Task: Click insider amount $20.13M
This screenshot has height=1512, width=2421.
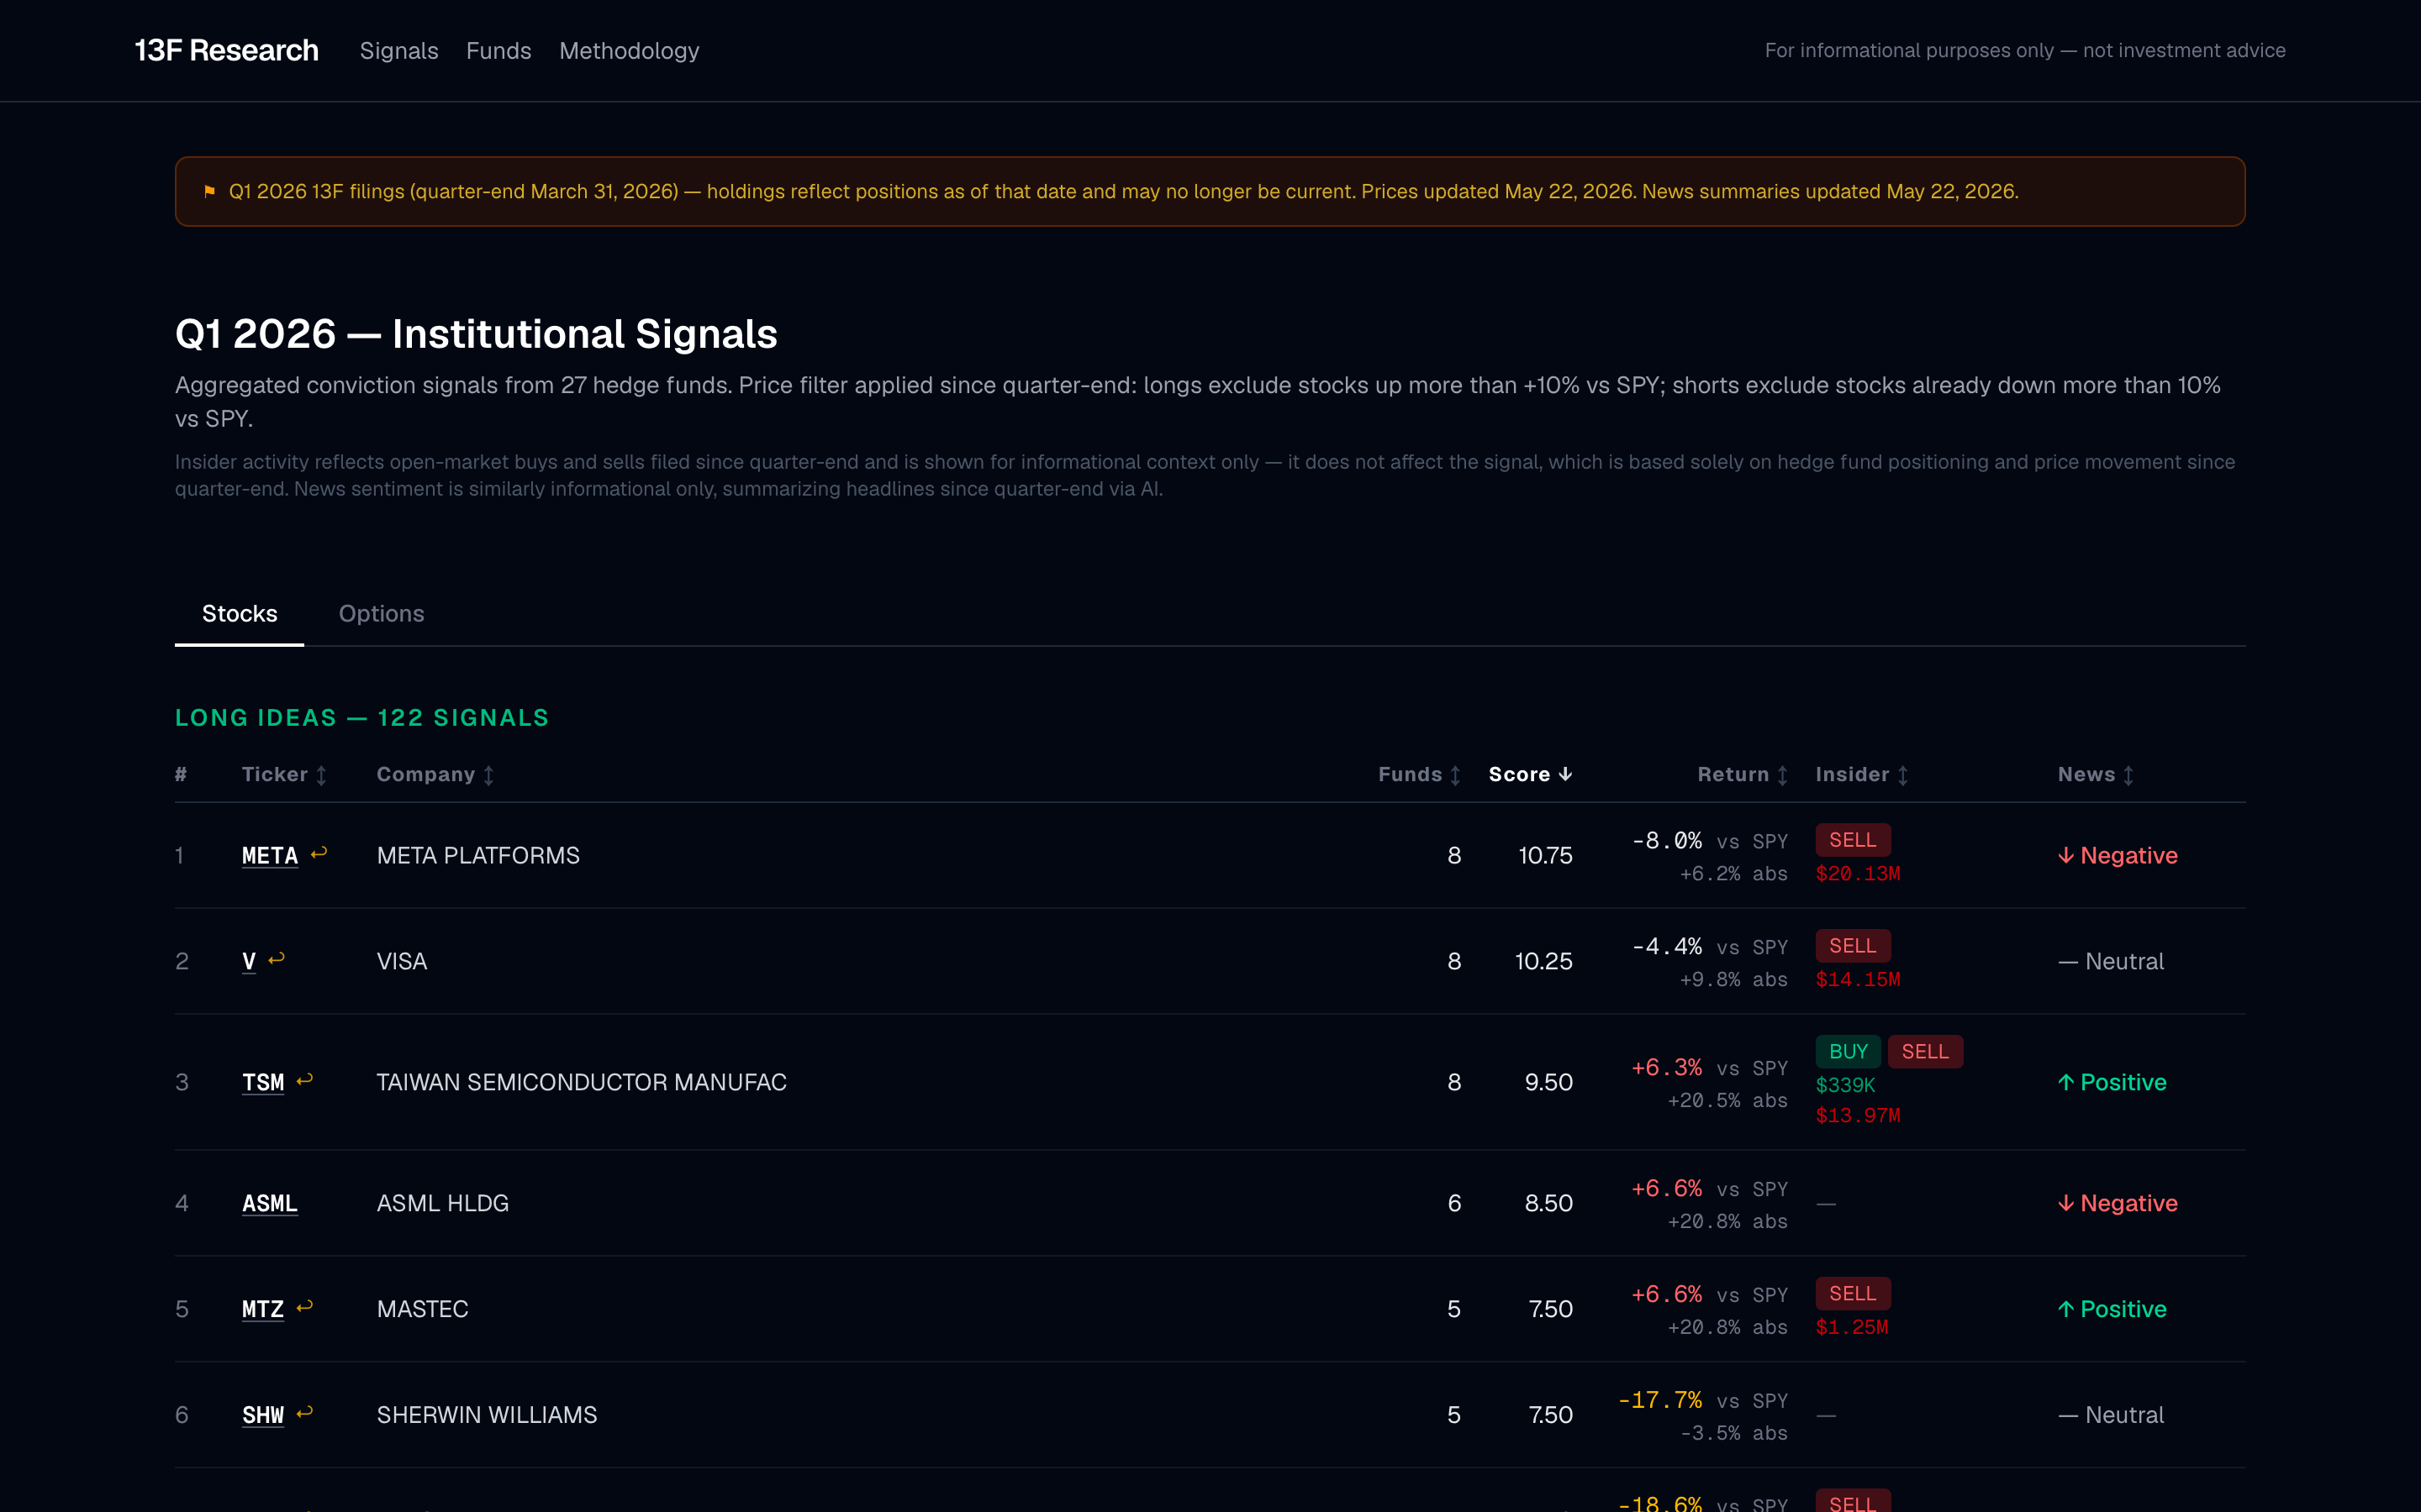Action: (1858, 874)
